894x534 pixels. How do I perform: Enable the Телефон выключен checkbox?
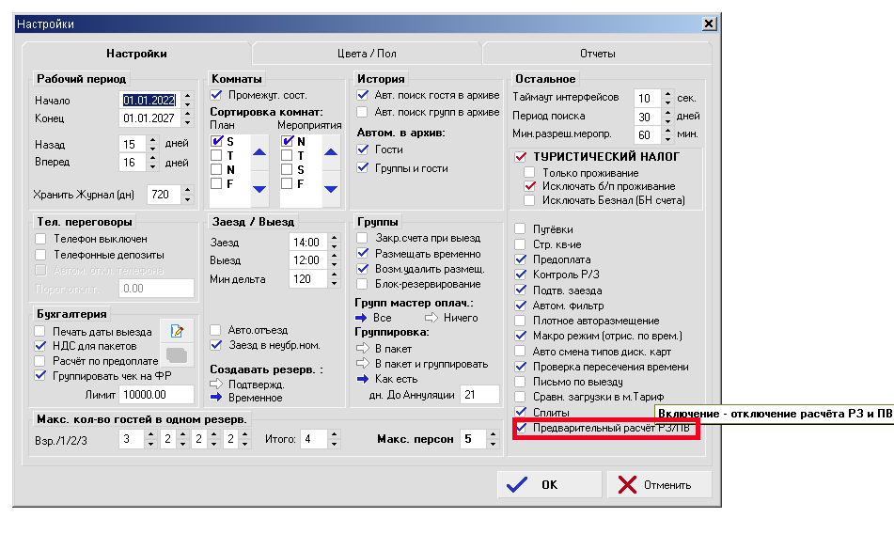tap(40, 240)
